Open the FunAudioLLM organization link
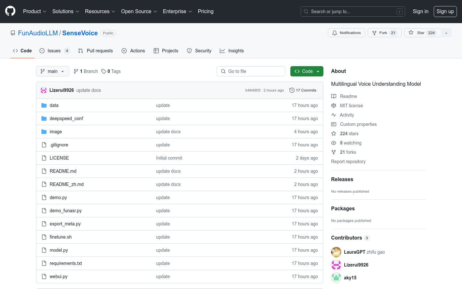Screen dimensions: 462x289 38,33
